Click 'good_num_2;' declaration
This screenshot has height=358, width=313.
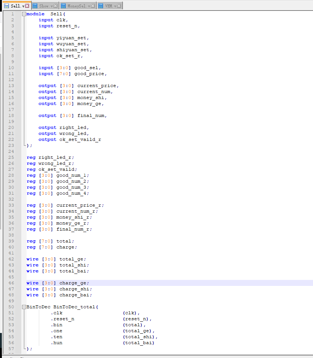pos(72,181)
